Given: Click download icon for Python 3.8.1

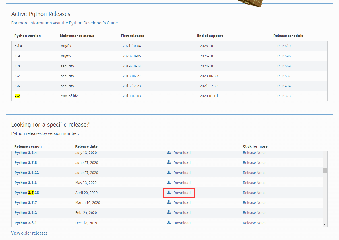Looking at the screenshot, I should tap(169, 222).
